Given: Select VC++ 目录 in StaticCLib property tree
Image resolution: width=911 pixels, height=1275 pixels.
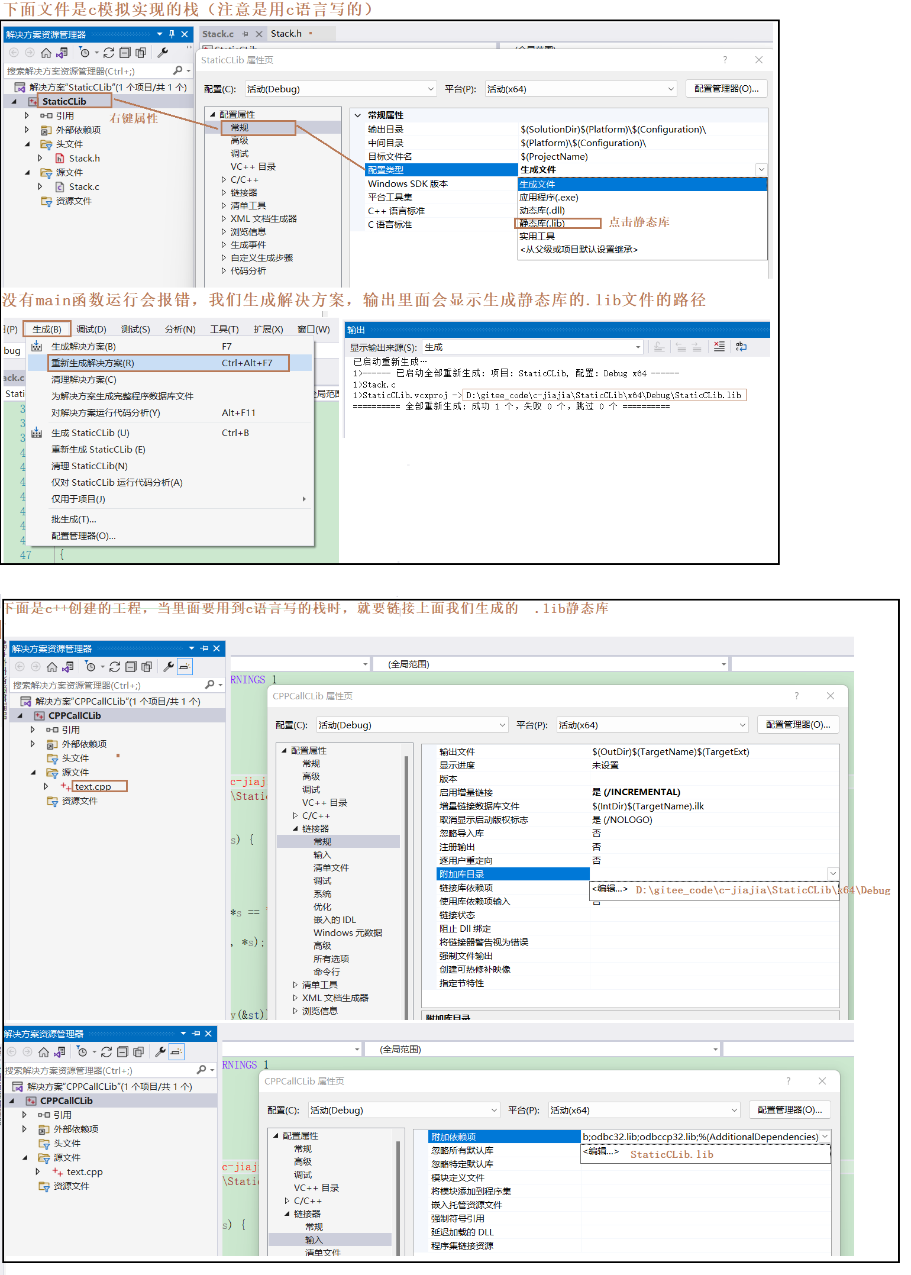Looking at the screenshot, I should (x=253, y=166).
